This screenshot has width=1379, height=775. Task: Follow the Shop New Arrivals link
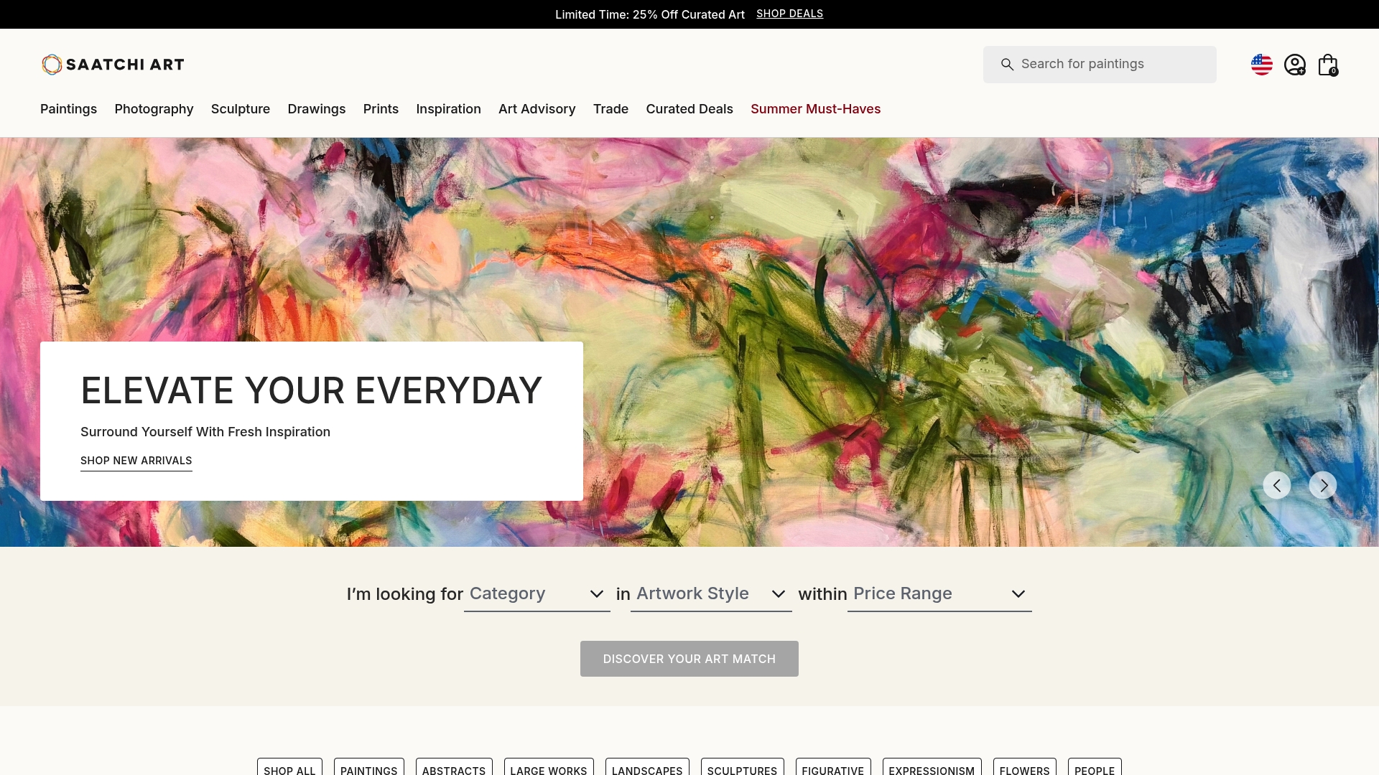point(136,461)
